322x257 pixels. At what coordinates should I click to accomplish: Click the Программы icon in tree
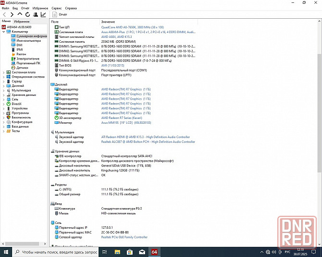tap(9, 113)
